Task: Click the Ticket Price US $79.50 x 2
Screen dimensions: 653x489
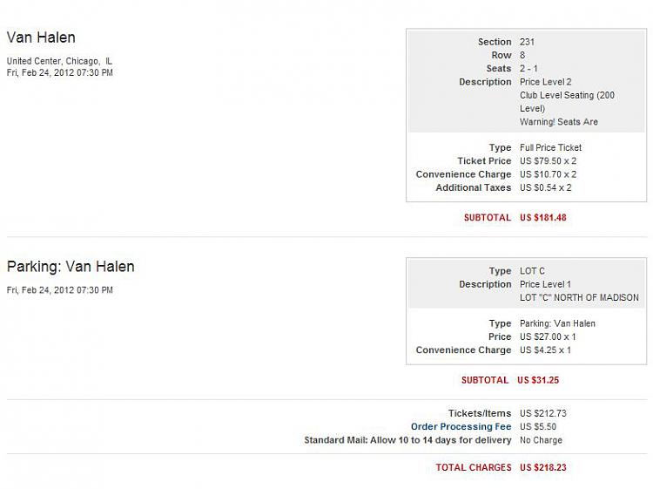Action: pyautogui.click(x=548, y=161)
